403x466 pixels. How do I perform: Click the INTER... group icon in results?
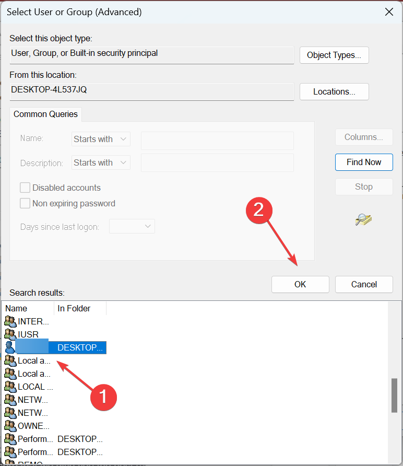[10, 321]
